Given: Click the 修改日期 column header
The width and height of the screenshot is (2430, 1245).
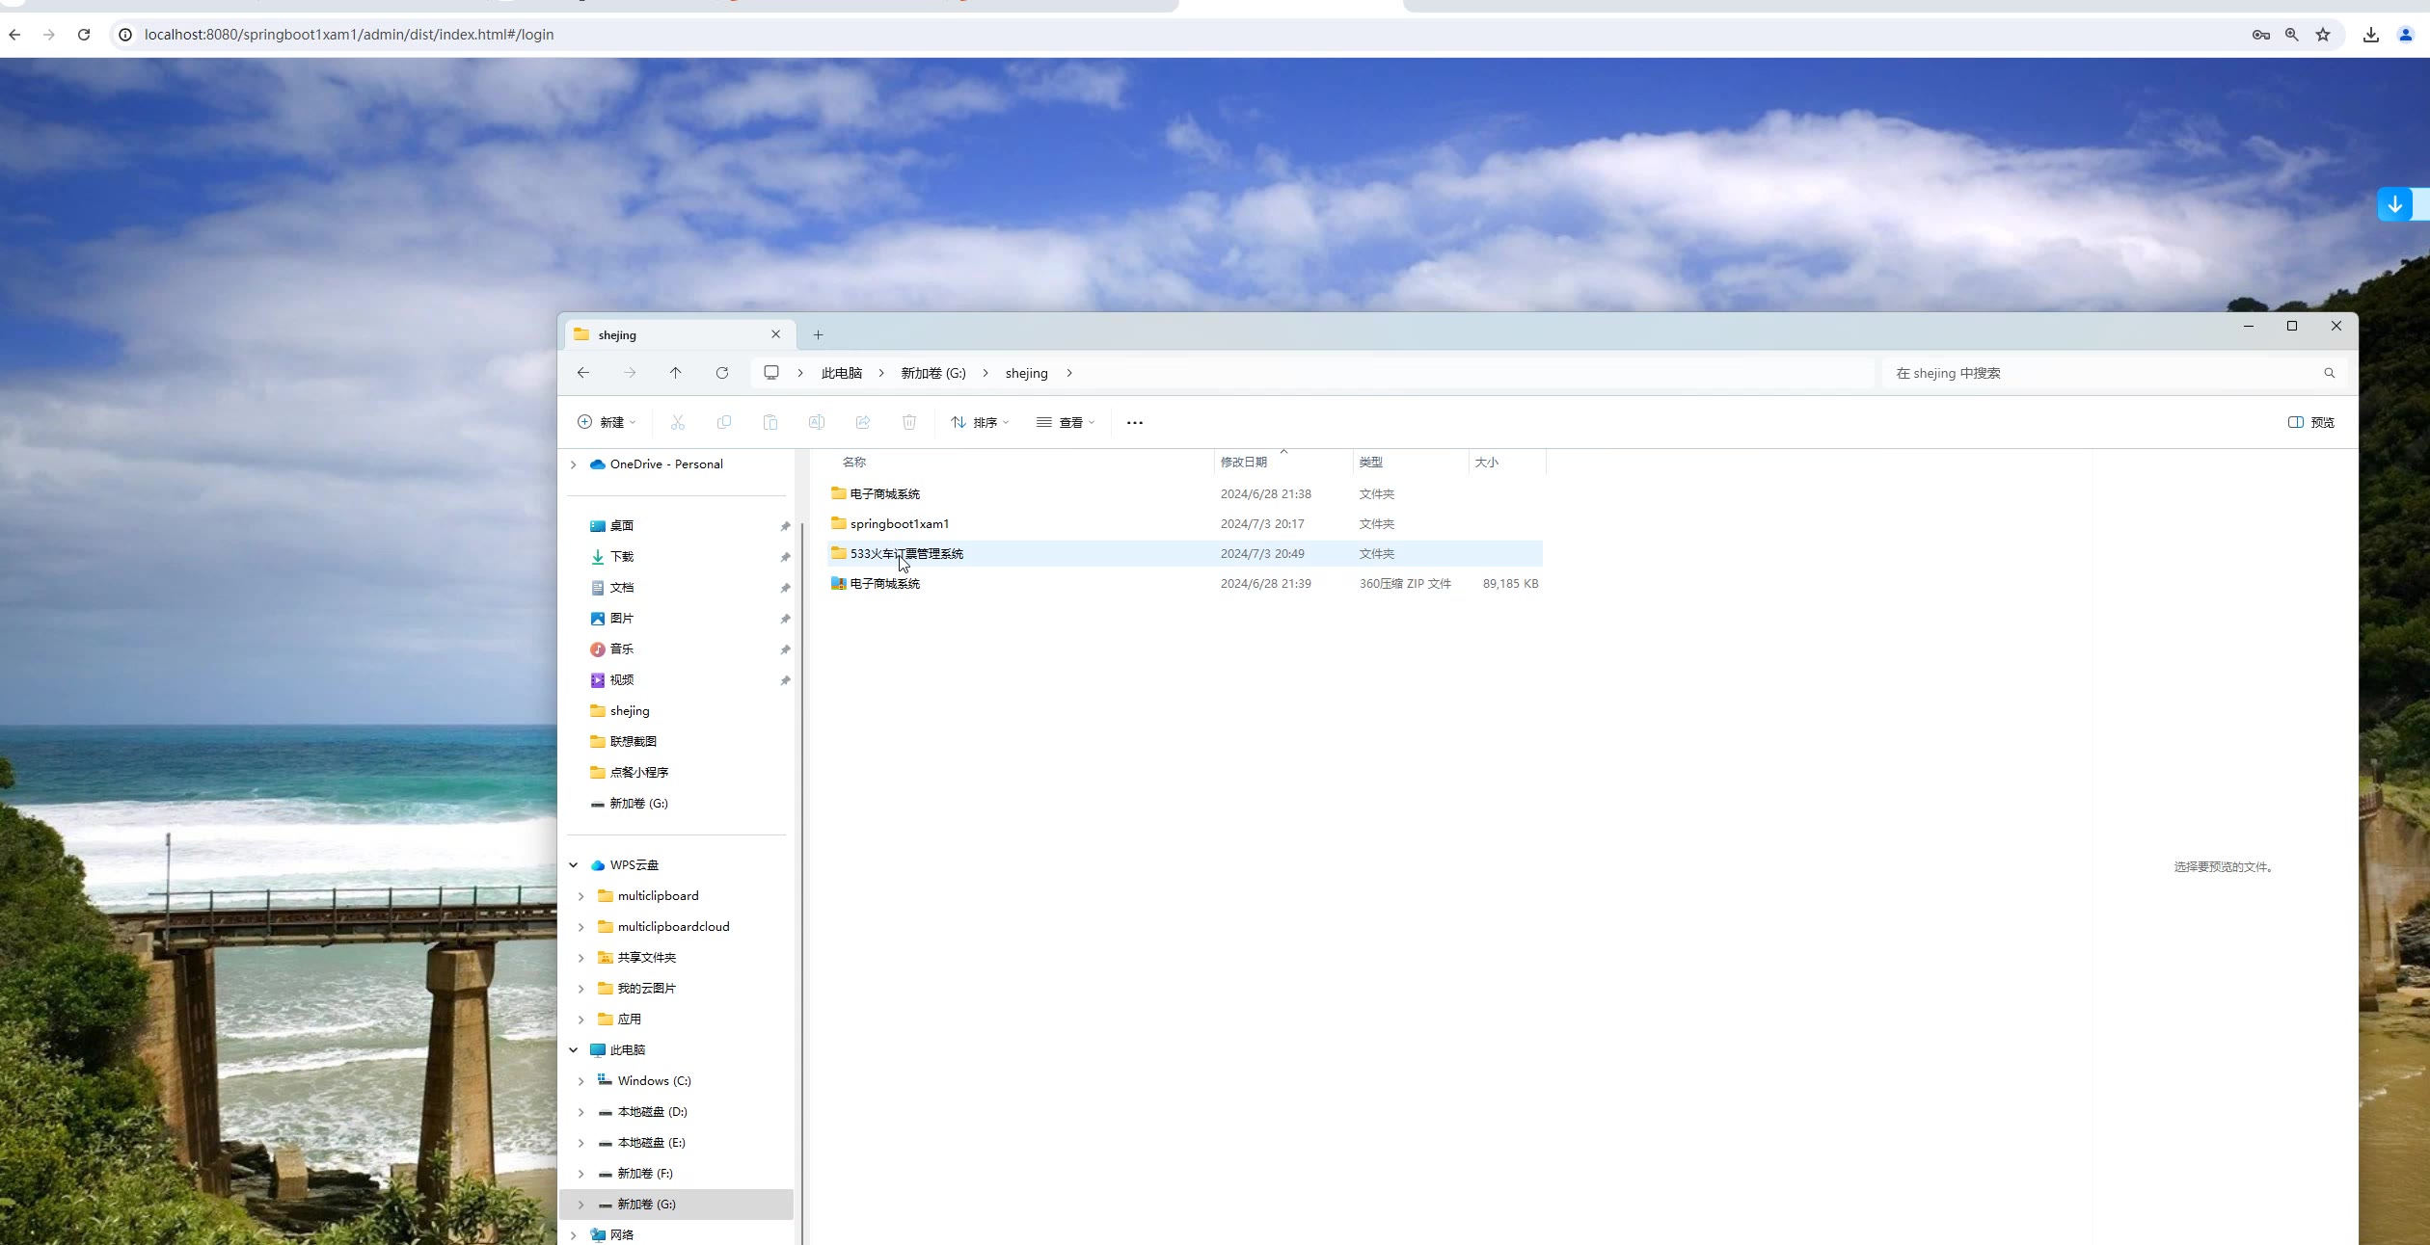Looking at the screenshot, I should click(x=1244, y=463).
